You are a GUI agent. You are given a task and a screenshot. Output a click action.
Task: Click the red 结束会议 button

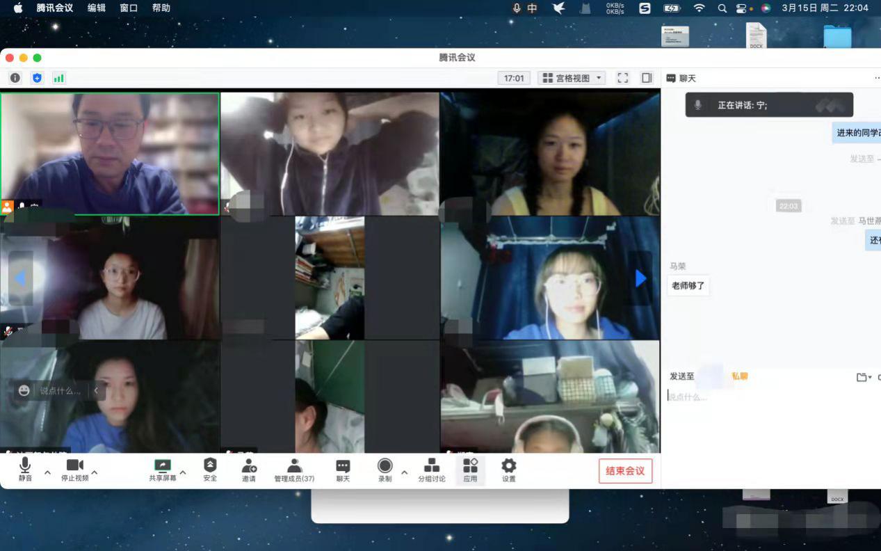point(625,471)
